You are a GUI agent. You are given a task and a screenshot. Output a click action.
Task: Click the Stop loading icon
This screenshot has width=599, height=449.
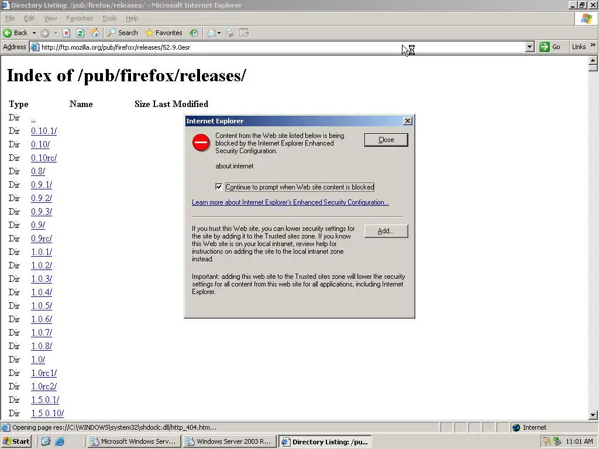67,33
